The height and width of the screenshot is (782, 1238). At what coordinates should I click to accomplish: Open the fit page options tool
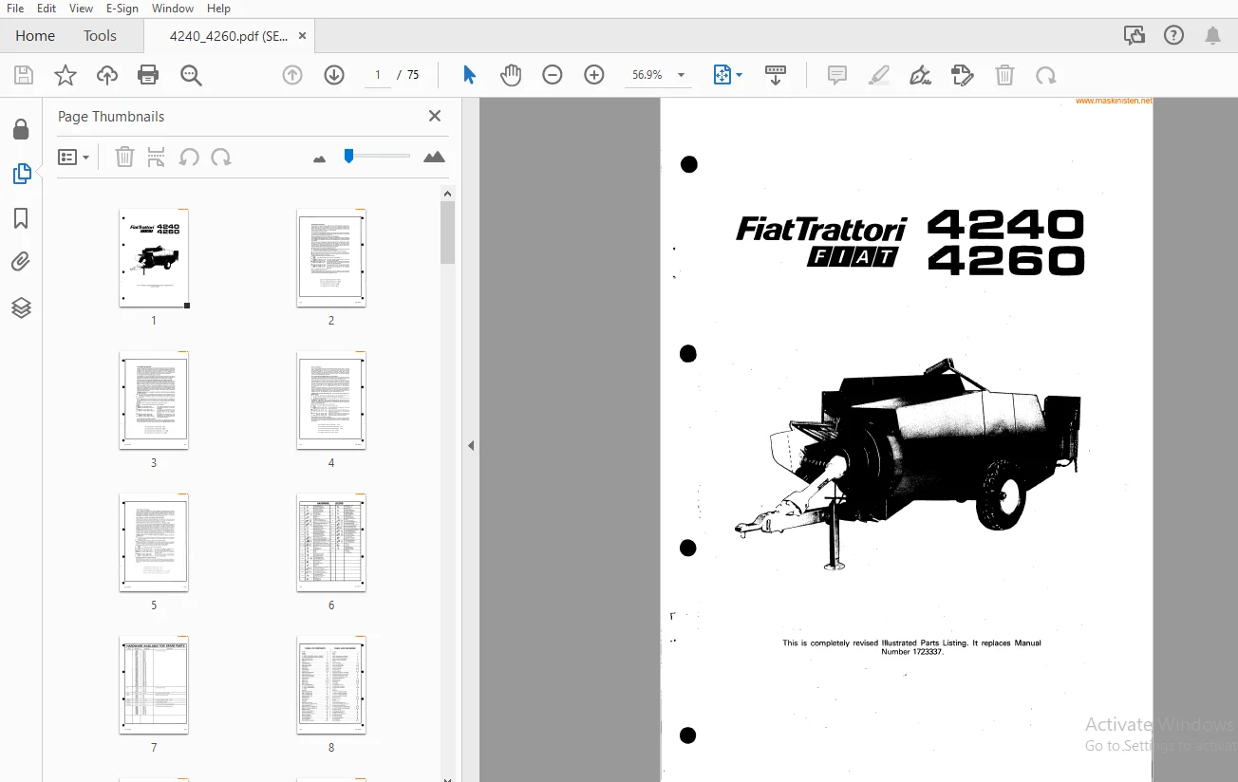coord(728,75)
